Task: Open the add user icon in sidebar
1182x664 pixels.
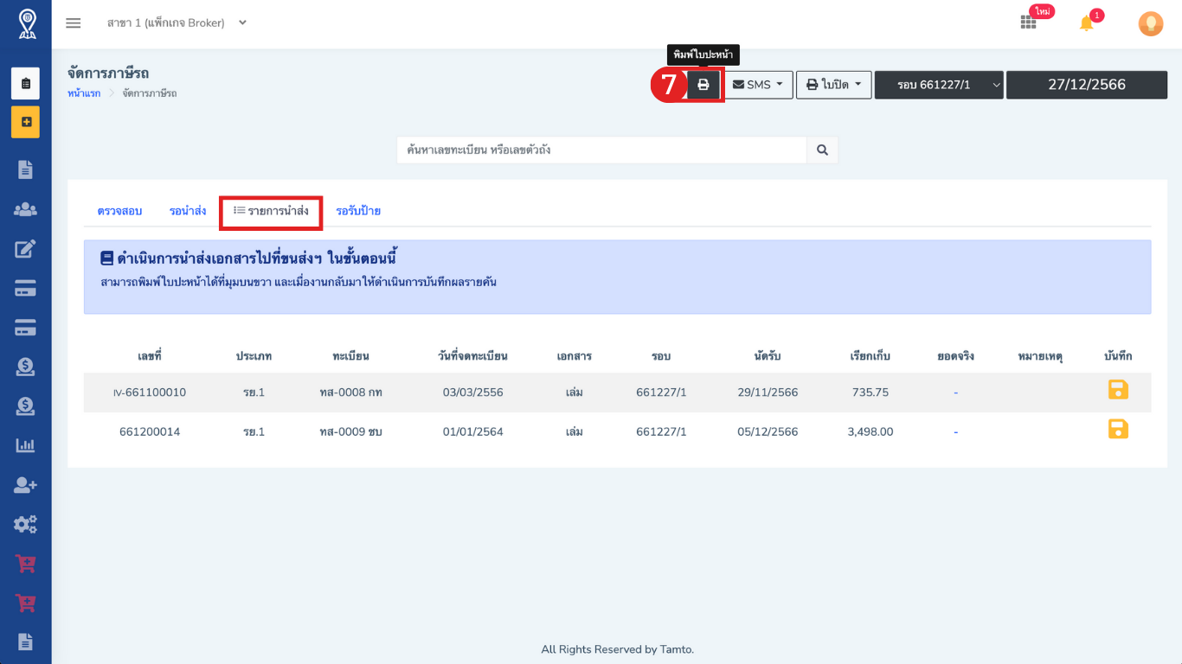Action: 26,485
